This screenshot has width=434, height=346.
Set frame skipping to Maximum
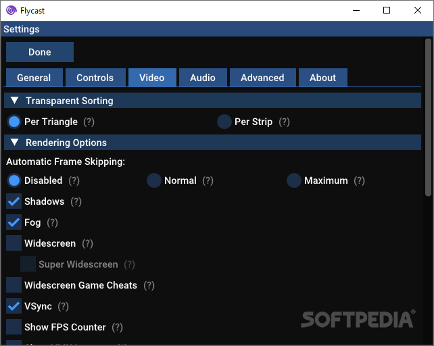[293, 180]
